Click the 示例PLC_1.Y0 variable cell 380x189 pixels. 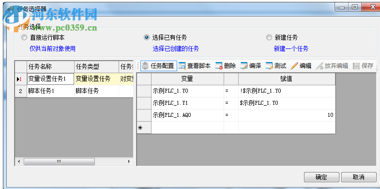[187, 91]
